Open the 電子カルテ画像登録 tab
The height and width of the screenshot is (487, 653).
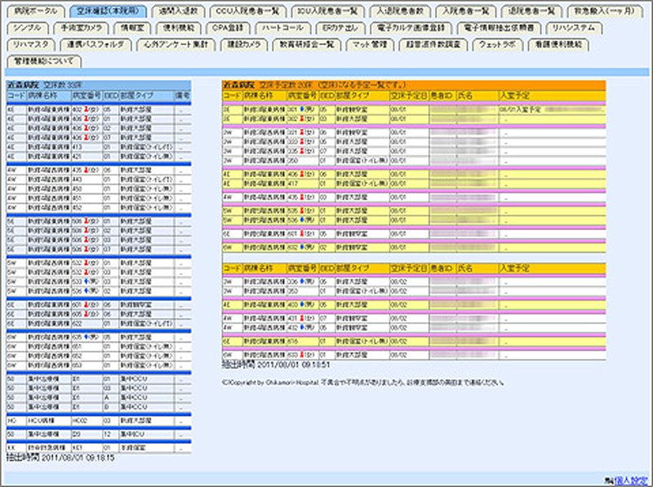point(411,28)
